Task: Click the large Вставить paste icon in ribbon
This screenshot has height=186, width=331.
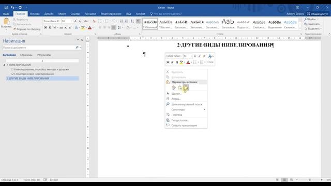Action: 6,21
